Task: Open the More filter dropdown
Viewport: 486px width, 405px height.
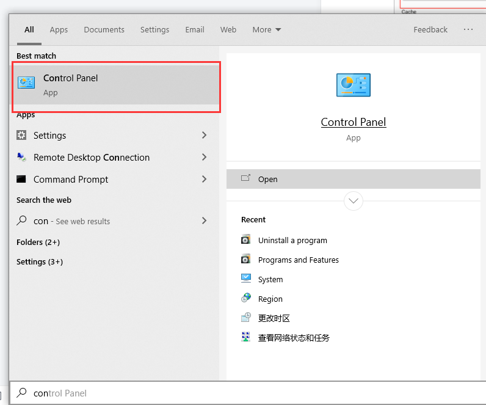Action: tap(267, 30)
